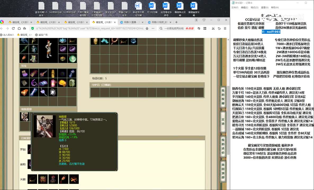Image resolution: width=314 pixels, height=190 pixels.
Task: Click the search magnifier icon in browser
Action: [161, 28]
